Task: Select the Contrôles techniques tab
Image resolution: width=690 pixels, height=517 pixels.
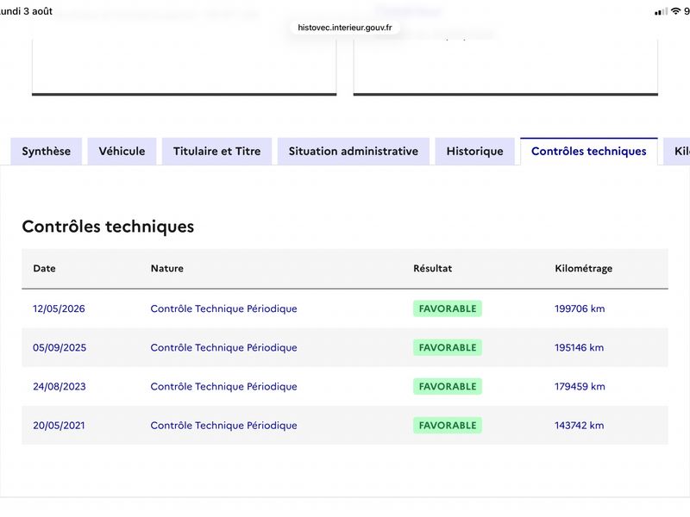Action: click(589, 152)
